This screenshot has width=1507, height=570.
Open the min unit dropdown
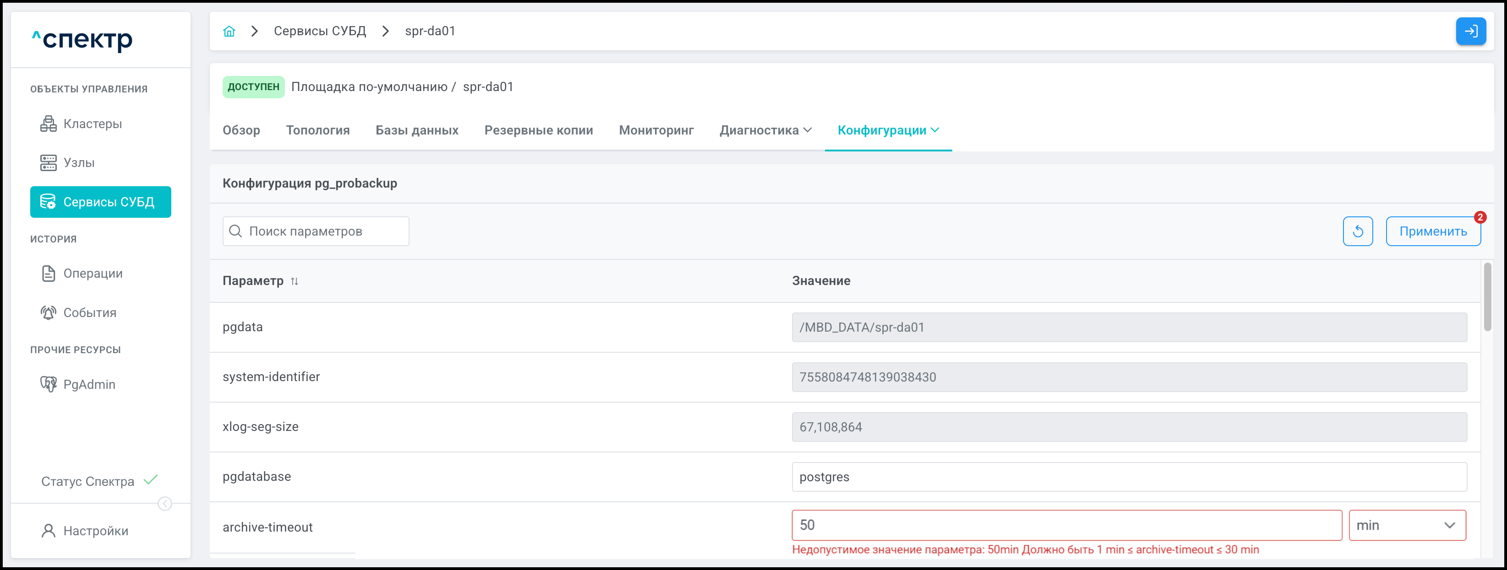(1406, 525)
